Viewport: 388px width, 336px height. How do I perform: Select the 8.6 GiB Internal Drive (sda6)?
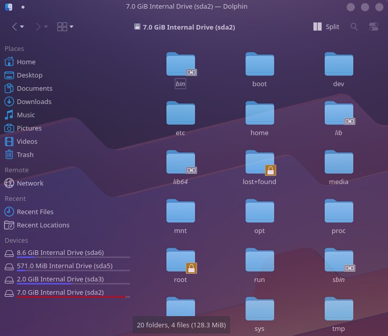tap(60, 252)
